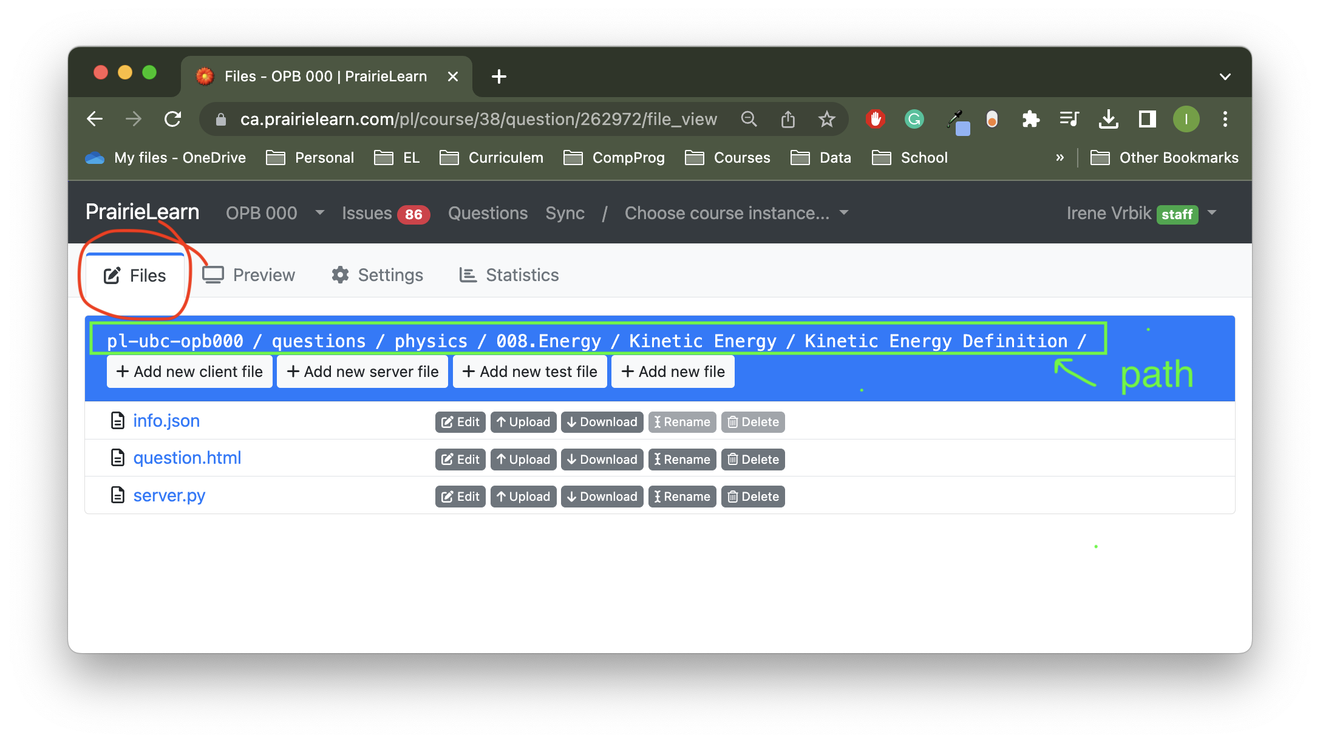Open the Statistics tab
Image resolution: width=1320 pixels, height=743 pixels.
(509, 275)
